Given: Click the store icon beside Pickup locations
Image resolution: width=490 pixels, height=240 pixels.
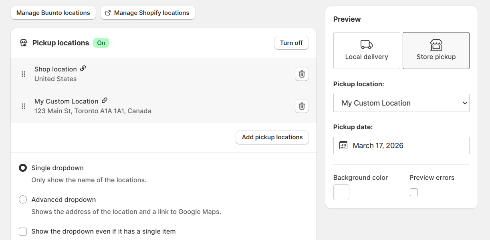Looking at the screenshot, I should click(x=23, y=43).
